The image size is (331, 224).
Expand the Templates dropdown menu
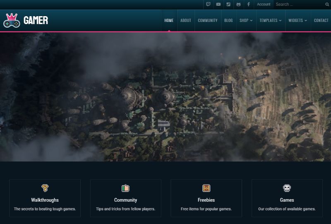coord(271,21)
